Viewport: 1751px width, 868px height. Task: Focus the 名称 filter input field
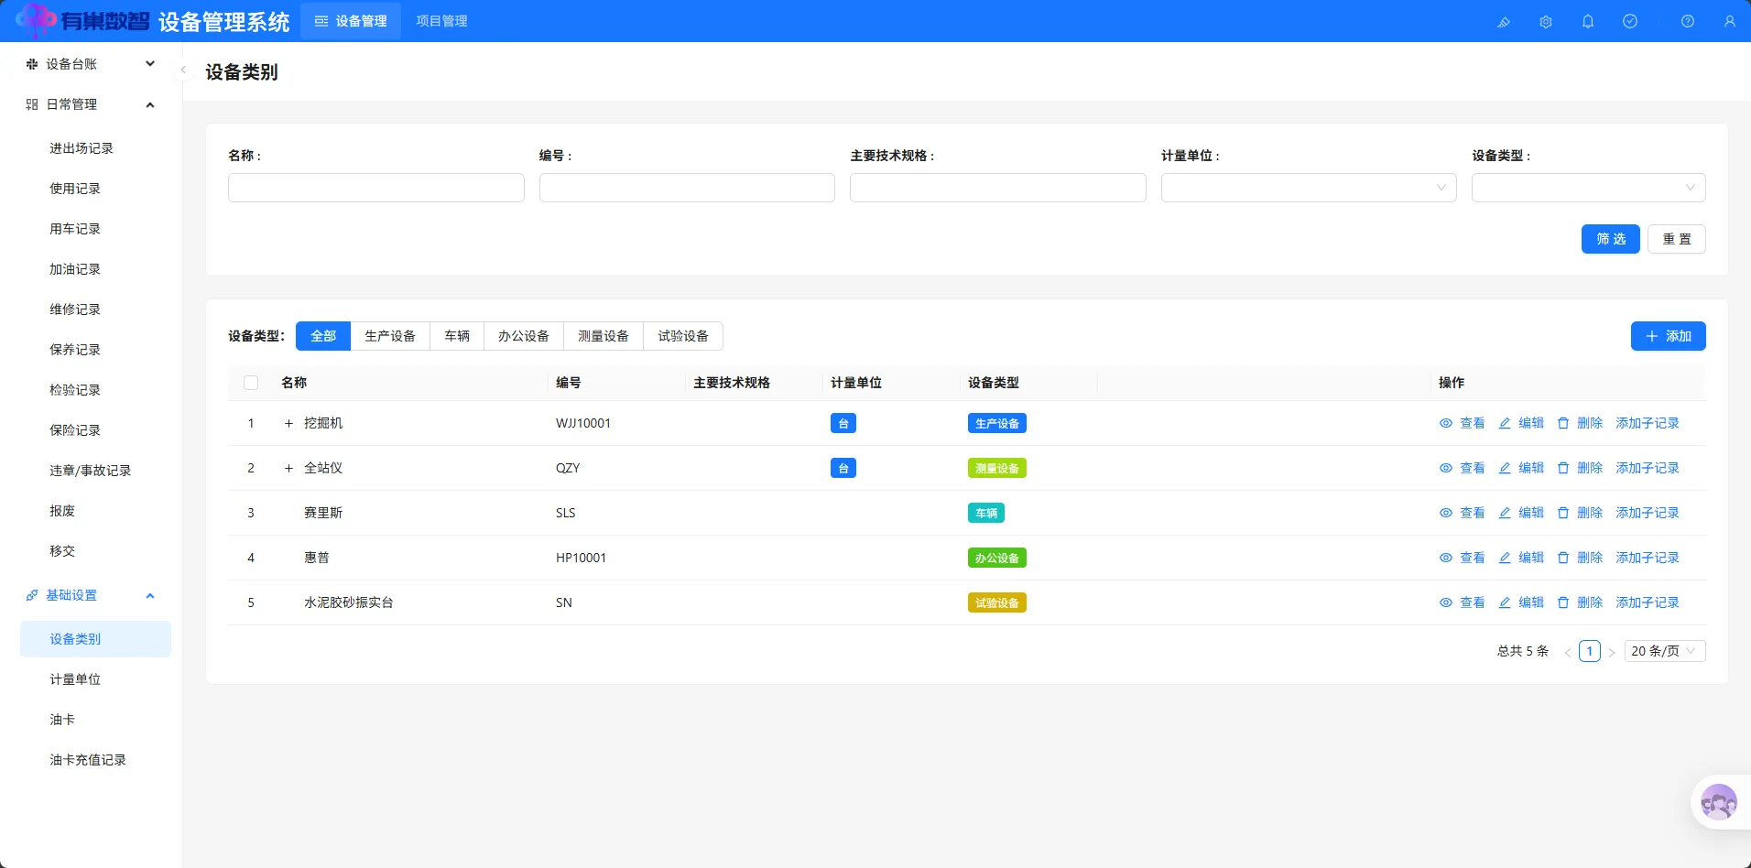(x=376, y=188)
